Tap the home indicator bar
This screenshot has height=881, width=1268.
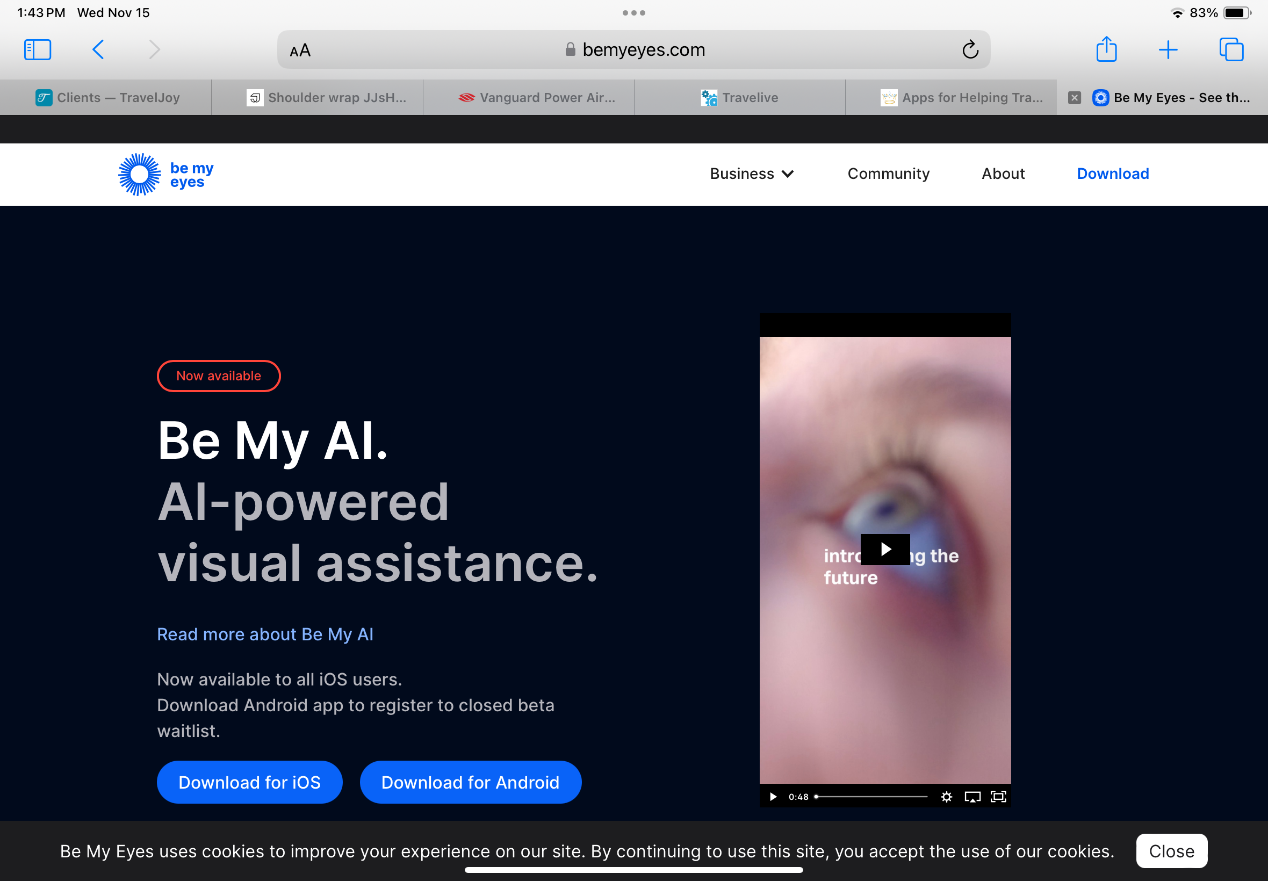pos(633,870)
